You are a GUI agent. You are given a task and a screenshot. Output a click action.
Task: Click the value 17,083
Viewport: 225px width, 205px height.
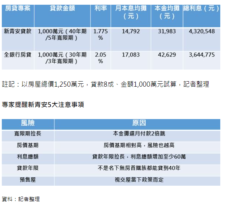[x=131, y=55]
